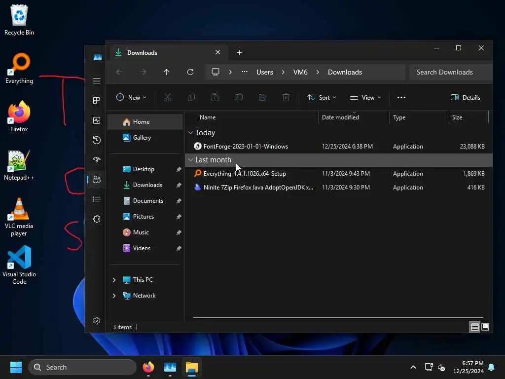Open the See more three-dots menu in toolbar

pos(401,97)
